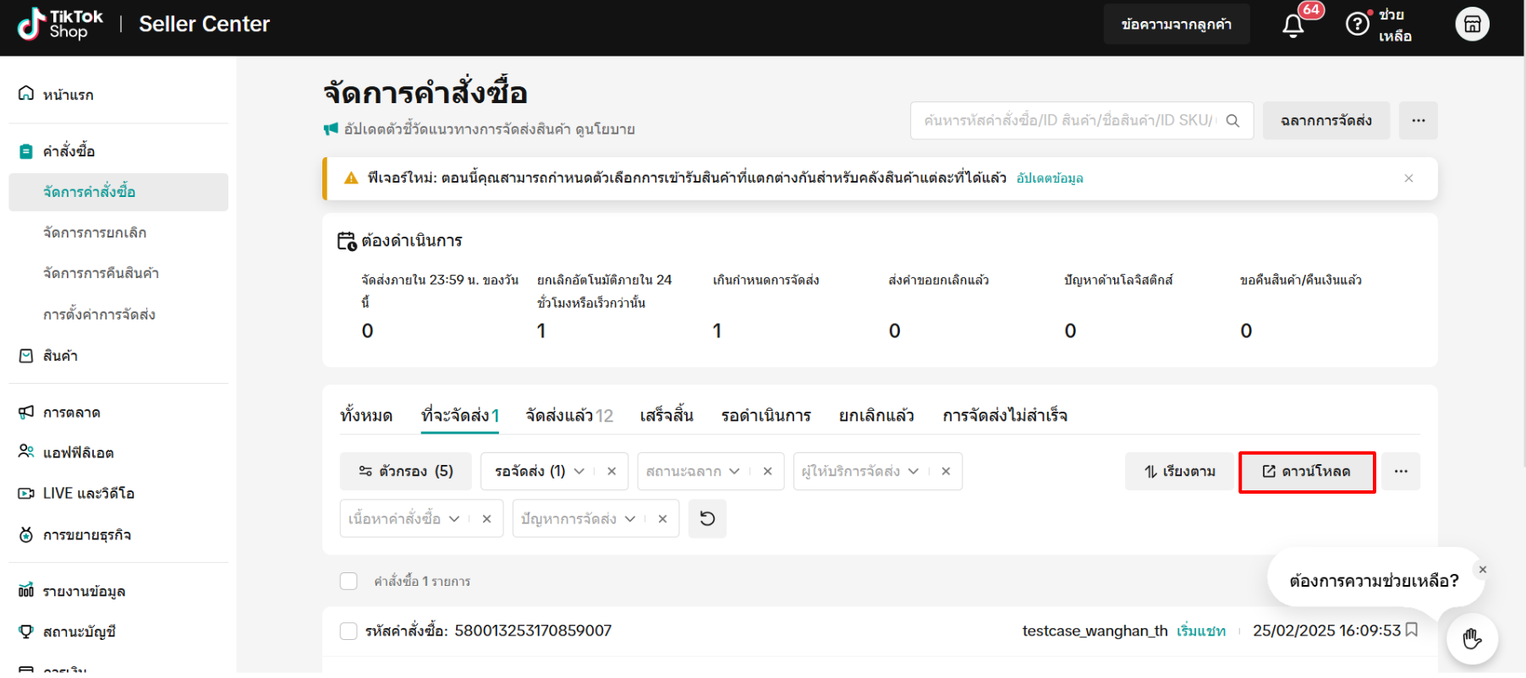
Task: Click the แอฟฟิลิเอต people icon
Action: 26,452
